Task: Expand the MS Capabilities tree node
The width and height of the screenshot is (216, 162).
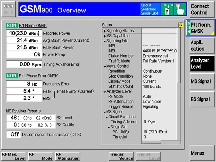Action: coord(105,36)
